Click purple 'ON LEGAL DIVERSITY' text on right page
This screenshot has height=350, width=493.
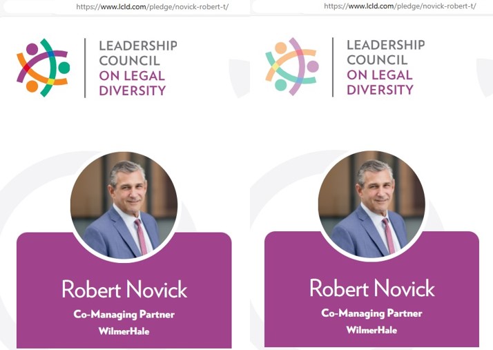click(380, 82)
